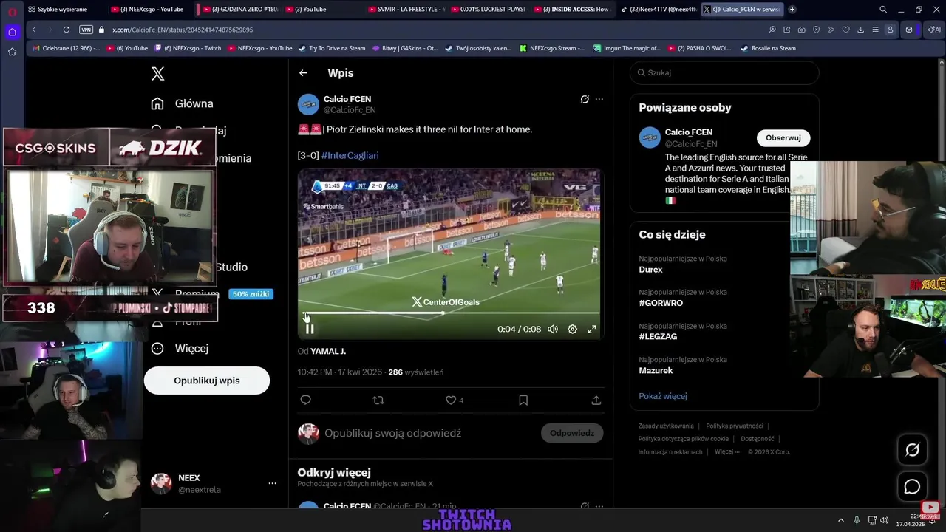Open YAMAL J. source link
The width and height of the screenshot is (946, 532).
point(328,351)
